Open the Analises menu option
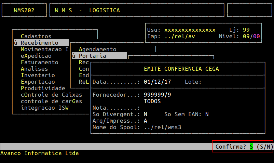This screenshot has height=163, width=274. tap(34, 69)
